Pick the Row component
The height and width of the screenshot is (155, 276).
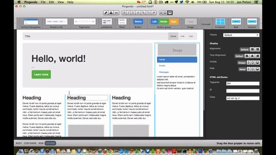(236, 23)
